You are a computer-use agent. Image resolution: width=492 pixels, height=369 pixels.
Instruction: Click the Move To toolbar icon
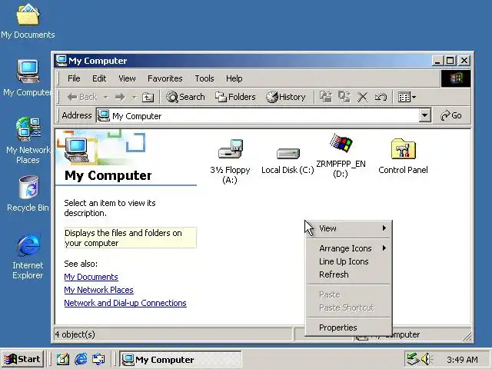(x=326, y=97)
